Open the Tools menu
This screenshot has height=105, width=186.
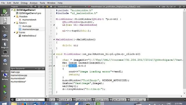coord(42,3)
